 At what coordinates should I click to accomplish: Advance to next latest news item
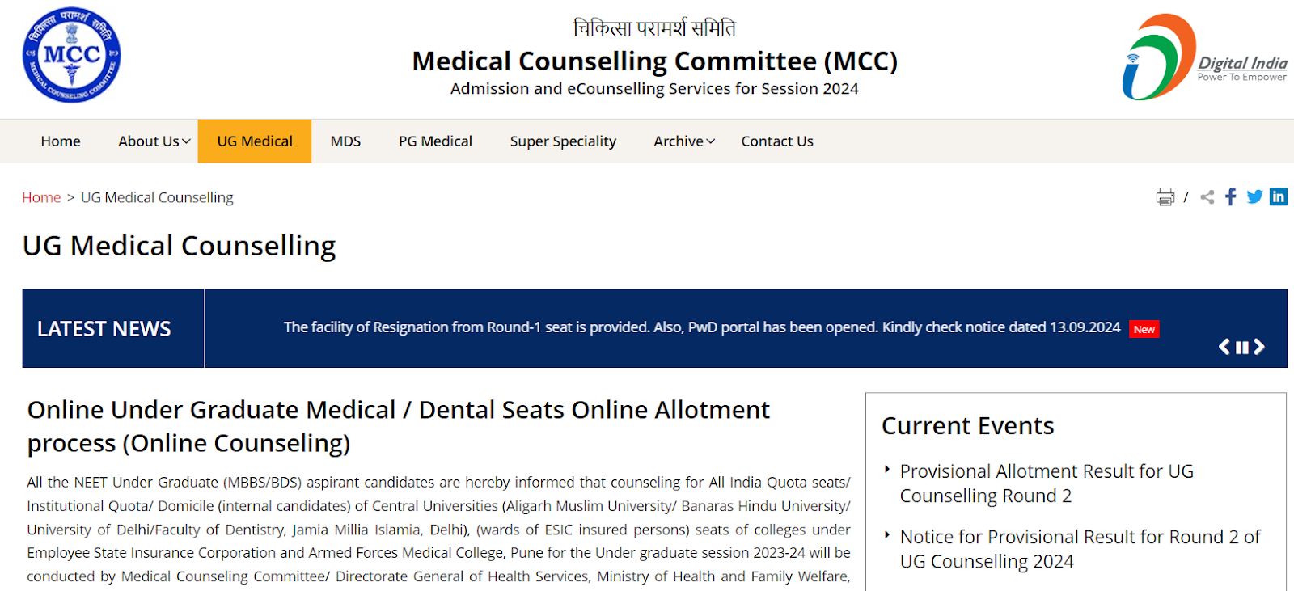click(1259, 347)
